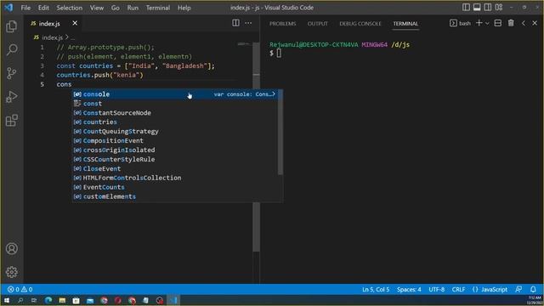Viewport: 544px width, 306px height.
Task: Toggle the secondary side bar layout icon
Action: pyautogui.click(x=488, y=8)
